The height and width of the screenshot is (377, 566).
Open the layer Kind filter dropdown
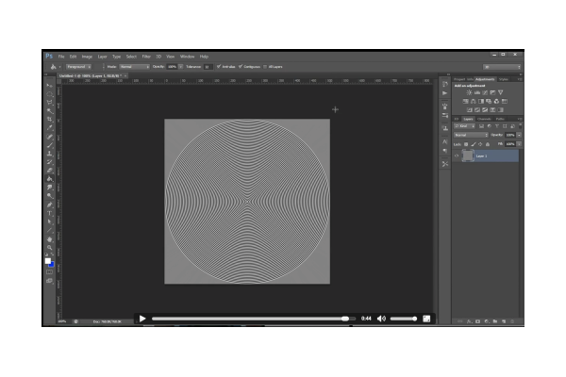coord(464,126)
